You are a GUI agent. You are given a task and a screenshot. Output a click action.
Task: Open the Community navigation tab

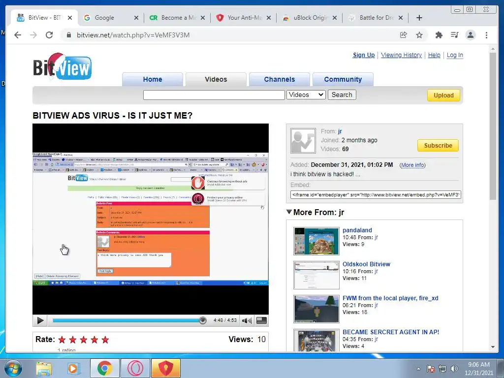pos(343,79)
